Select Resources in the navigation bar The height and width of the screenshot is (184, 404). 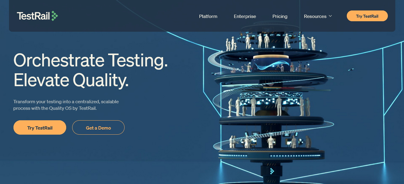[x=315, y=16]
